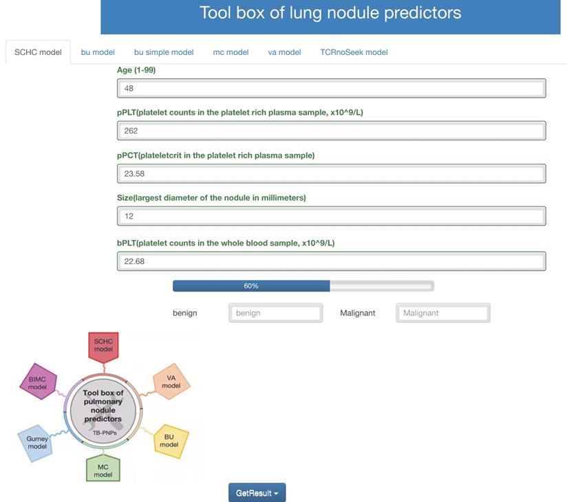Open the TCRnoSeek model tab

(x=354, y=52)
